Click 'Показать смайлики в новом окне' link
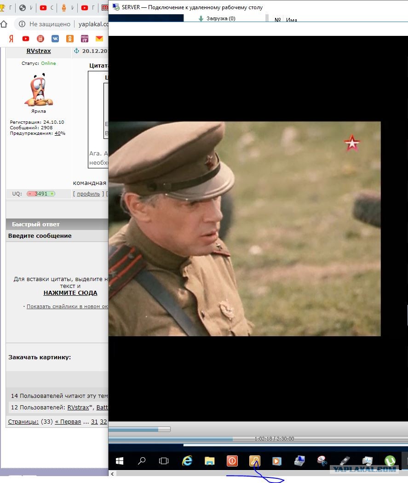Screen dimensions: 408x483 click(68, 306)
